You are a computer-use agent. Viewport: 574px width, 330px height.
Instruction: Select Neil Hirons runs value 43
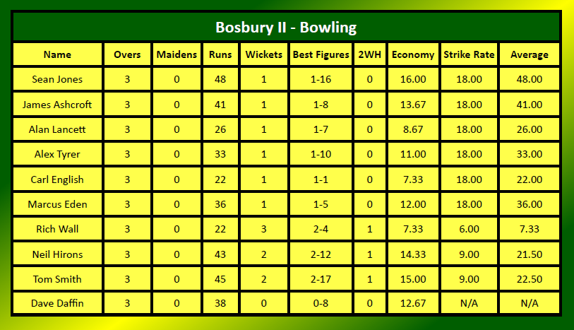[220, 254]
